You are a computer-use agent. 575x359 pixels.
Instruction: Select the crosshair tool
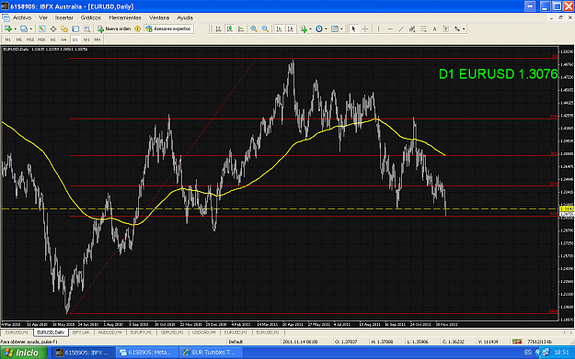[365, 28]
